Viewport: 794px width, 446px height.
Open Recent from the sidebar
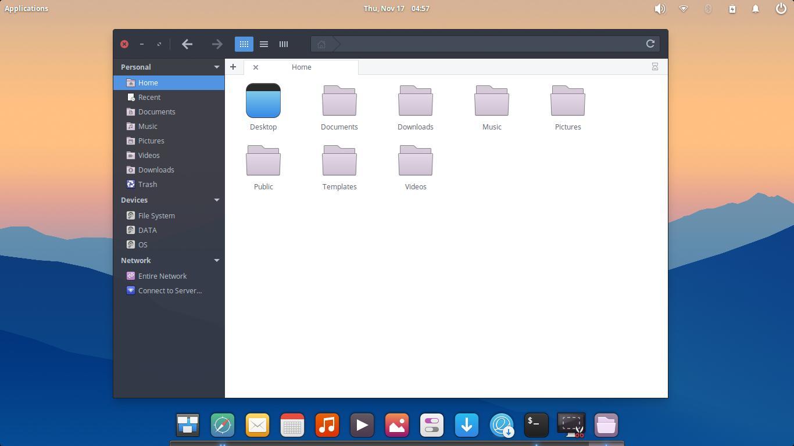[x=149, y=97]
